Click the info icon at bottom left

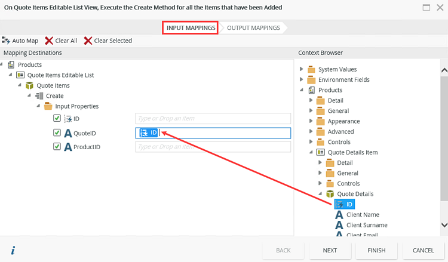pyautogui.click(x=13, y=249)
